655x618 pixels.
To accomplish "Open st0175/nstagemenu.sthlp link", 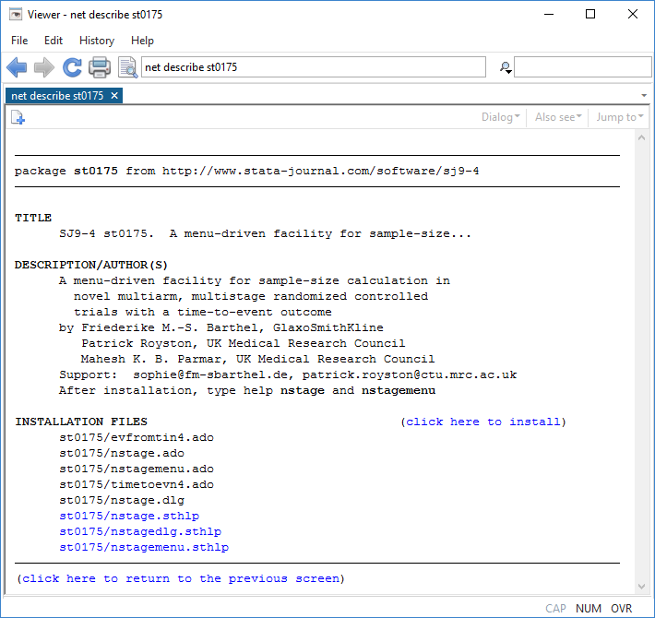I will click(144, 547).
